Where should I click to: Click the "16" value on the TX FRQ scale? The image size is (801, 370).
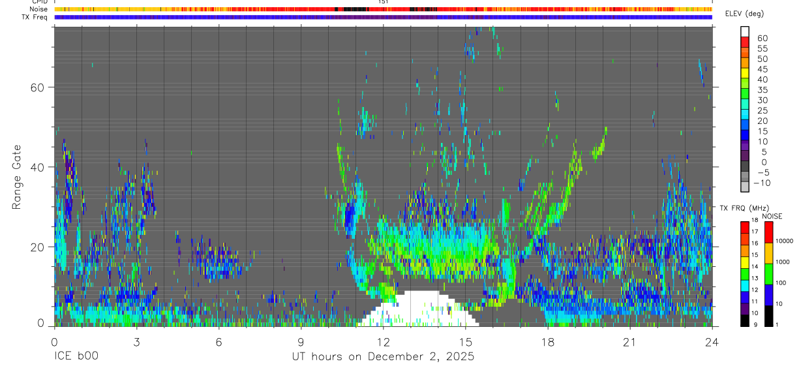[x=755, y=243]
